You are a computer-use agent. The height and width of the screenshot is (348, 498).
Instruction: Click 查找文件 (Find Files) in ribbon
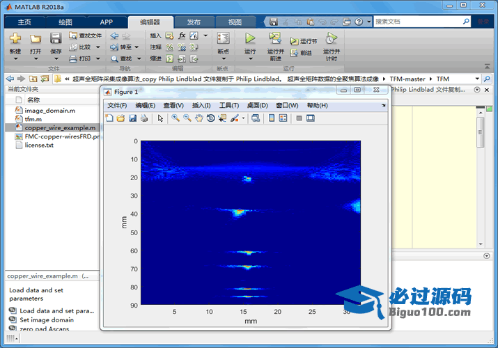click(x=86, y=35)
